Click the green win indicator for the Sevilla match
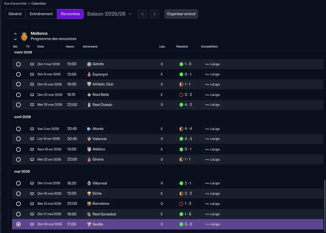The width and height of the screenshot is (326, 233). pyautogui.click(x=181, y=224)
